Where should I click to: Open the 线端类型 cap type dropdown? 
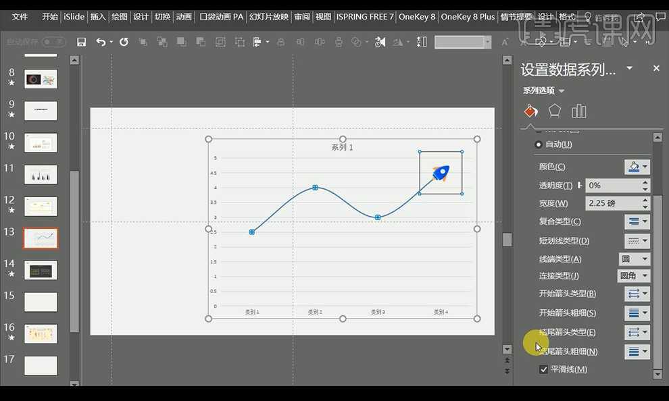(635, 259)
